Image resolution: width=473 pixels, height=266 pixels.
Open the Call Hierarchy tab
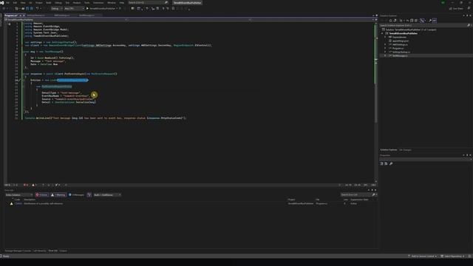[39, 251]
